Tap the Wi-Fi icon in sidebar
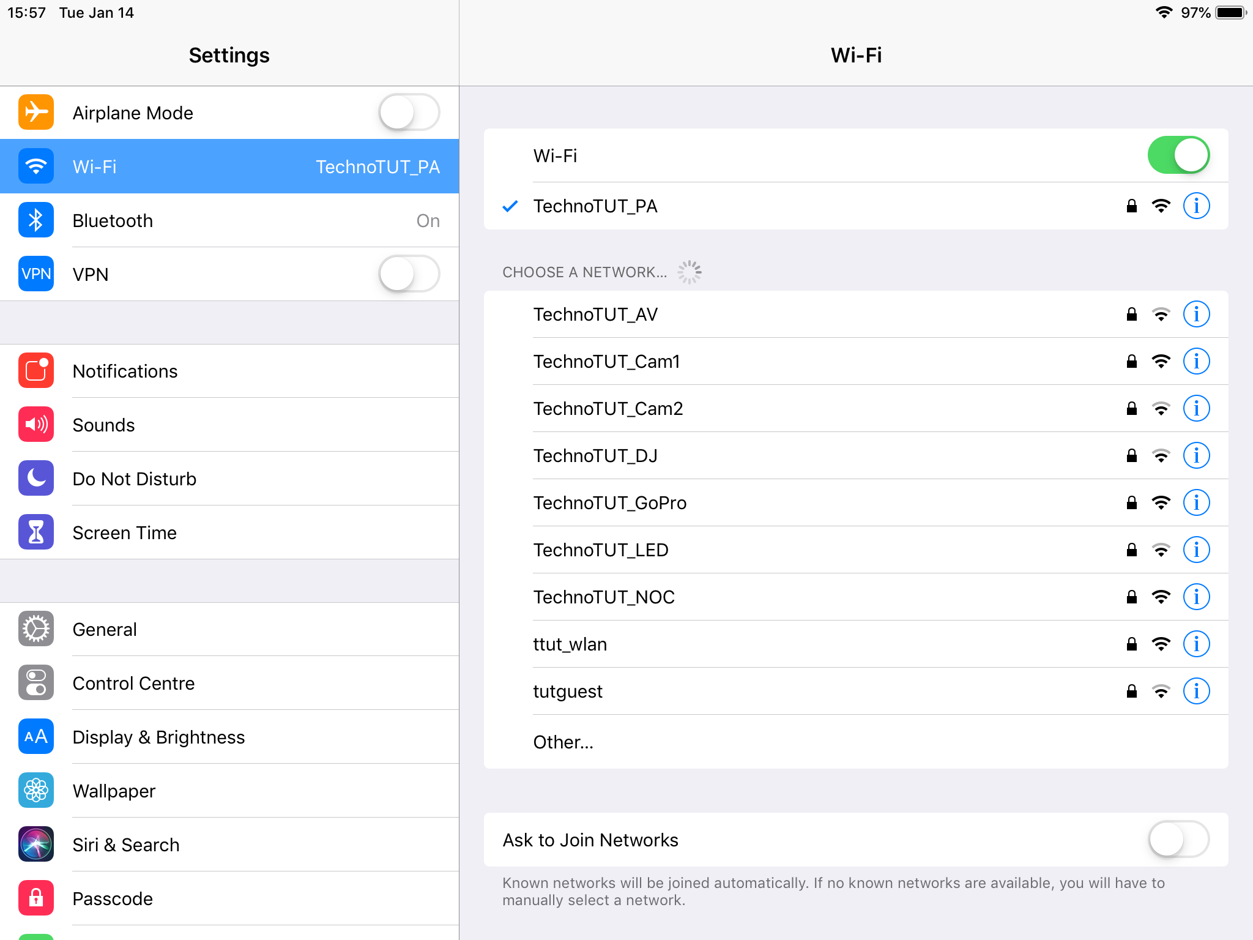Viewport: 1253px width, 940px height. 36,166
